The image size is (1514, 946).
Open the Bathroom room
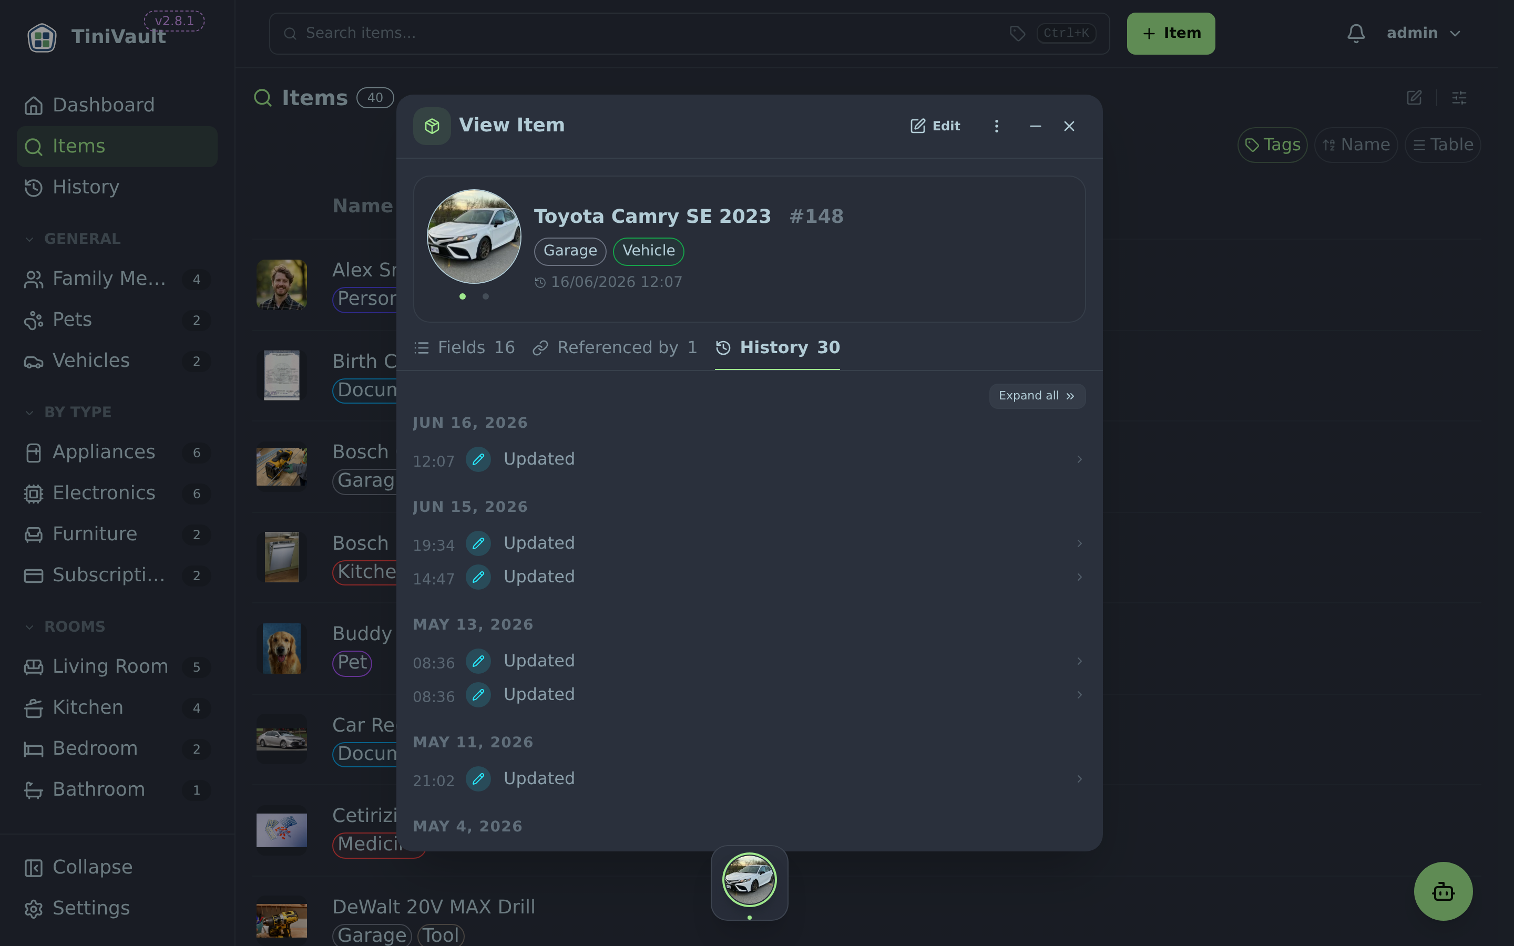click(117, 789)
